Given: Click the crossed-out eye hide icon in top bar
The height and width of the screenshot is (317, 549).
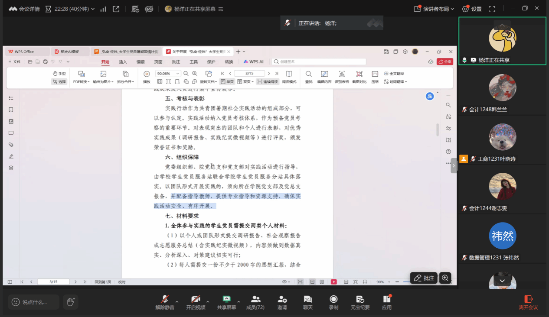Looking at the screenshot, I should coord(149,9).
